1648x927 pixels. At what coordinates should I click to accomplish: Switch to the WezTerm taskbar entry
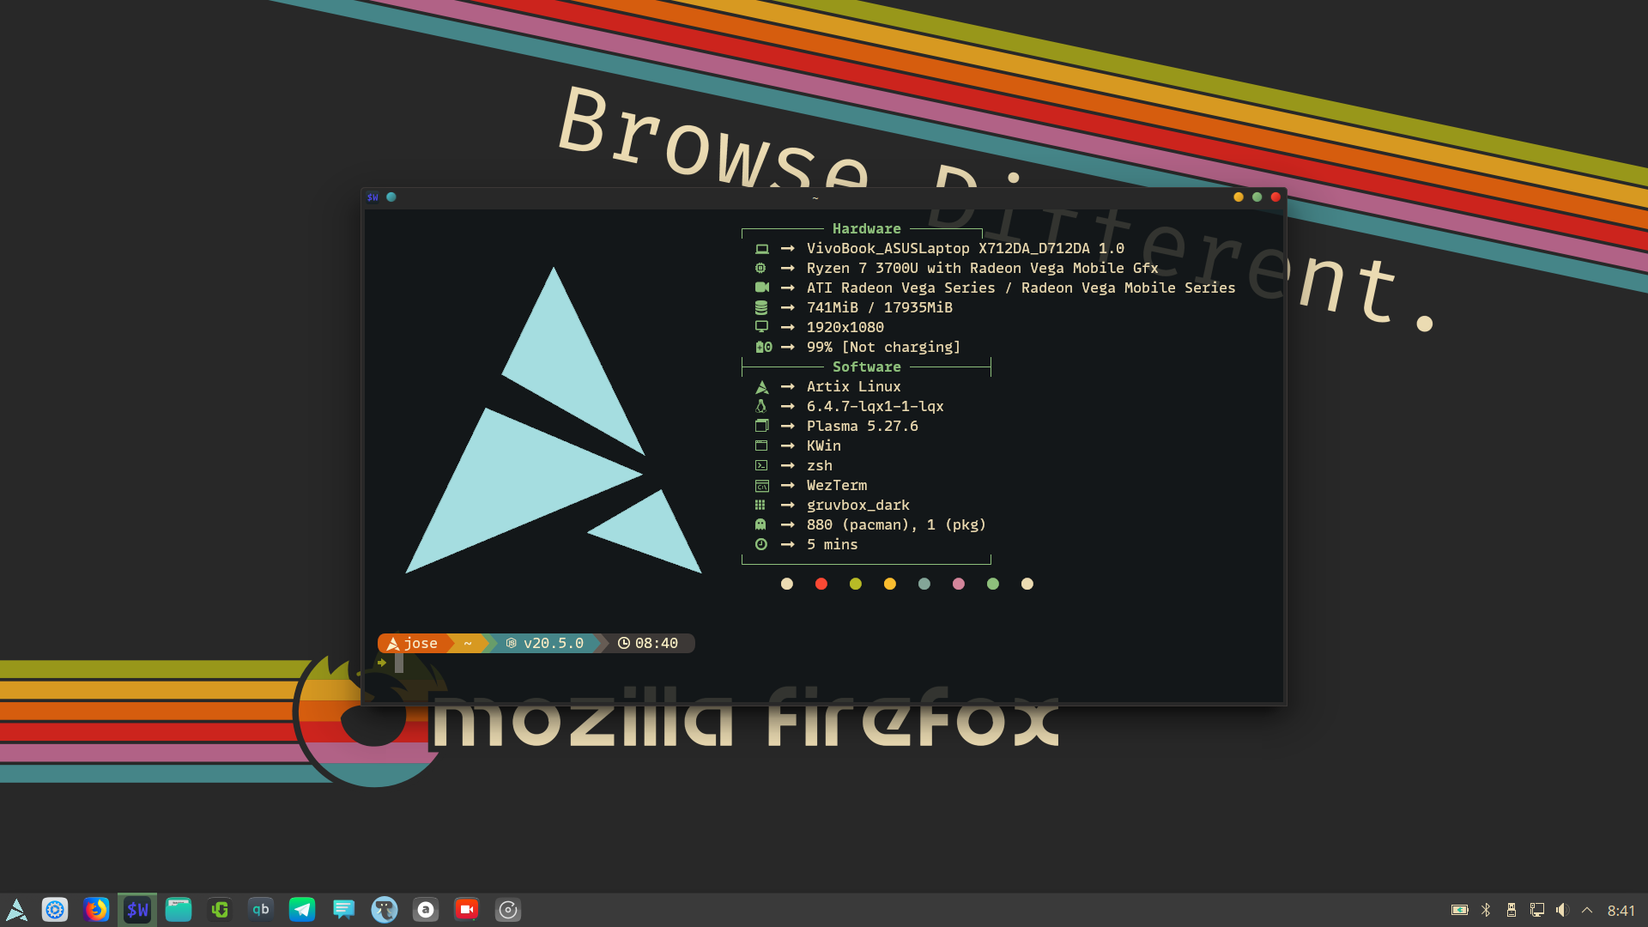tap(137, 910)
